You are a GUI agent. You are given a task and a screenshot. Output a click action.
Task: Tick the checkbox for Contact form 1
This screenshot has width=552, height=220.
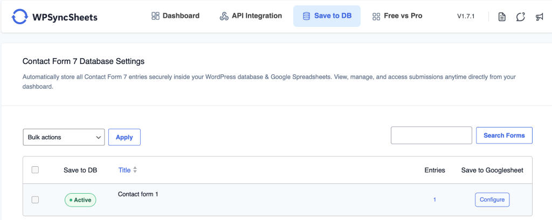[35, 200]
